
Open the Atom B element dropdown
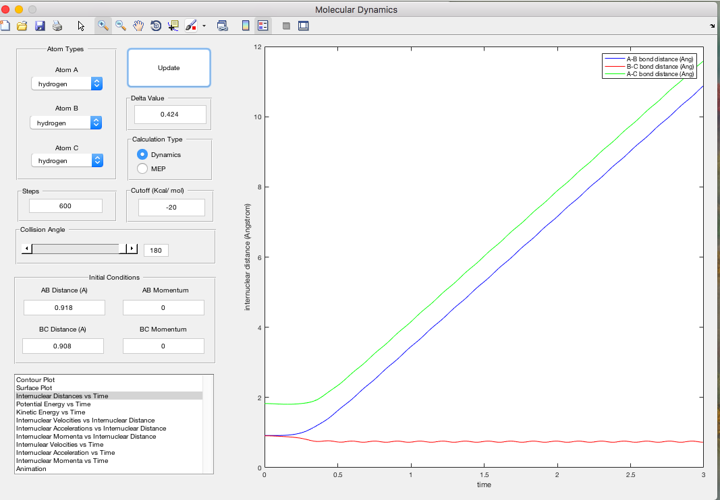pyautogui.click(x=66, y=123)
